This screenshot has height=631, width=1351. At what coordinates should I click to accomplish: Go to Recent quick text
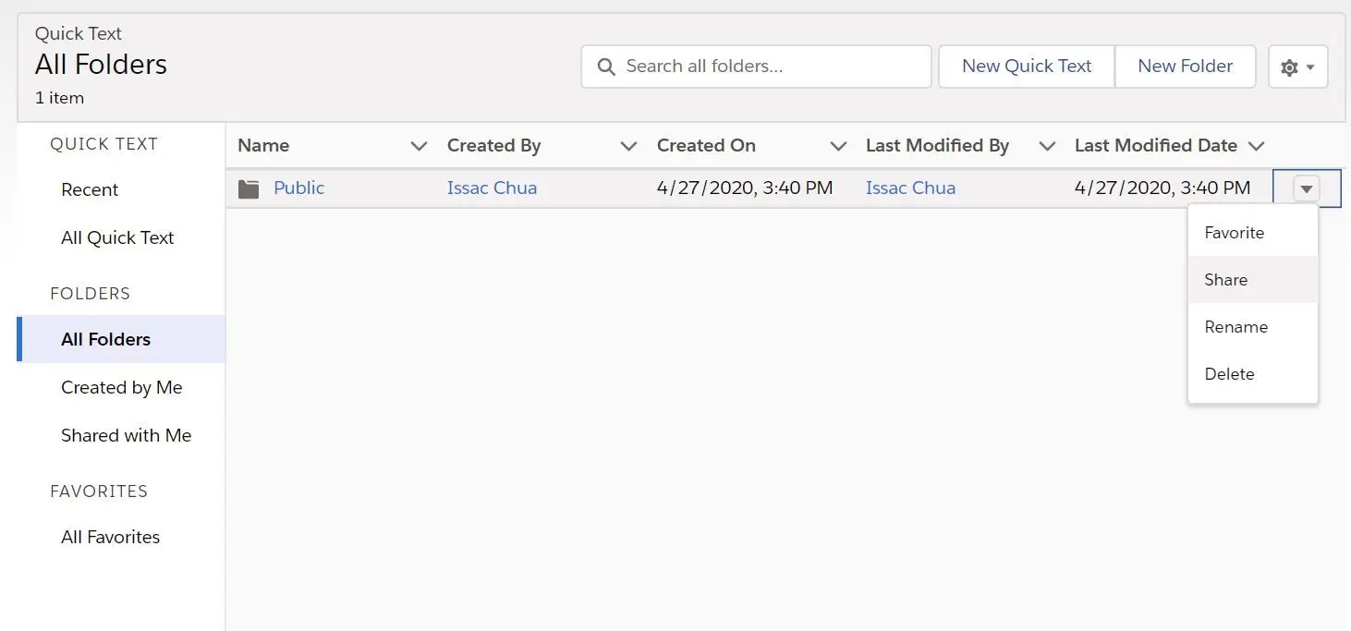pos(90,189)
